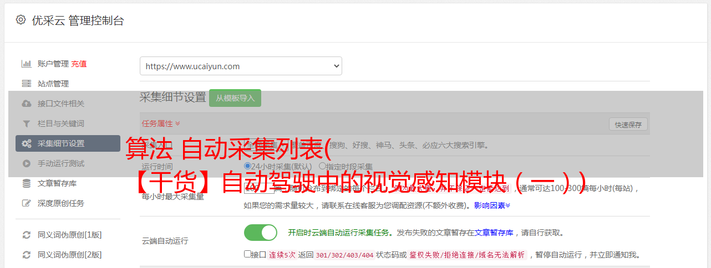Click the 301/302/403/404 status code text

point(344,255)
